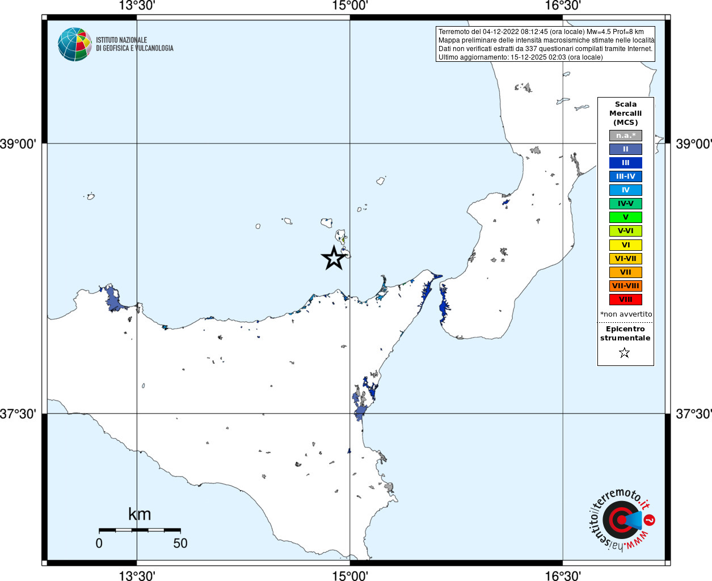Click the III intensity legend swatch
The width and height of the screenshot is (712, 581).
point(626,163)
